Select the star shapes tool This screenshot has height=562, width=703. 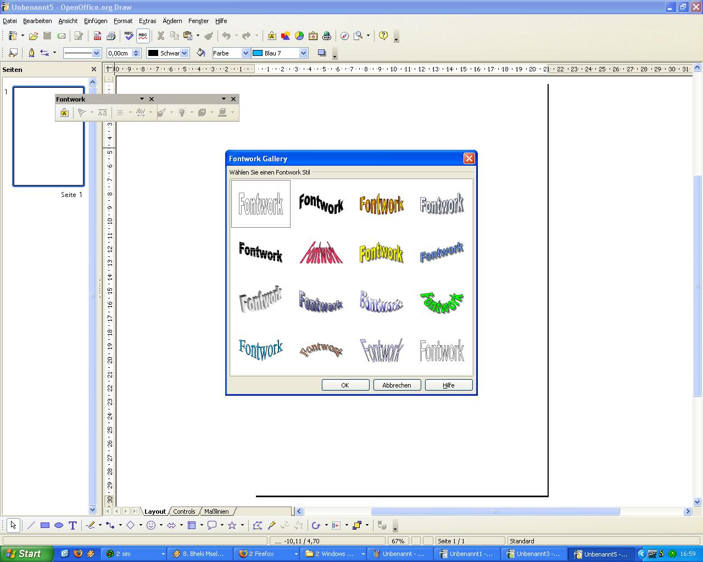coord(232,525)
